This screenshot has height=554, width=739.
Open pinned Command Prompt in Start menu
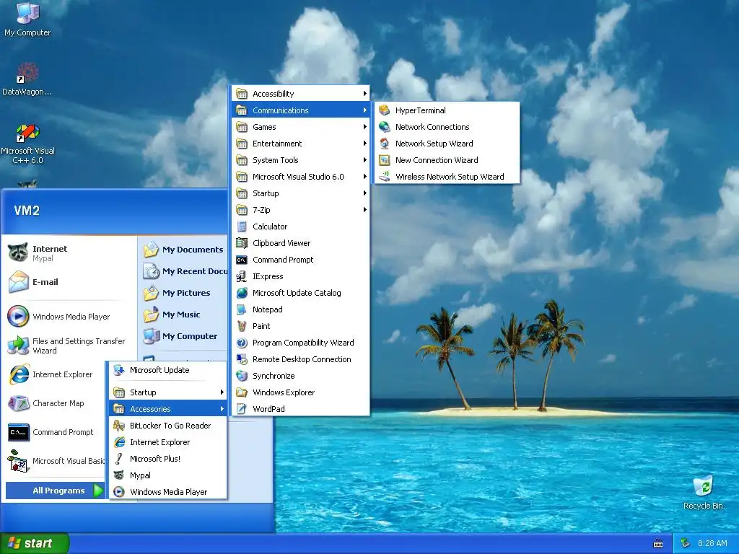pyautogui.click(x=54, y=432)
